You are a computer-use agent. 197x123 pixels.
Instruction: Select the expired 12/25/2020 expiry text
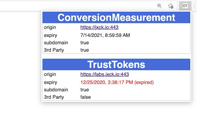point(117,82)
